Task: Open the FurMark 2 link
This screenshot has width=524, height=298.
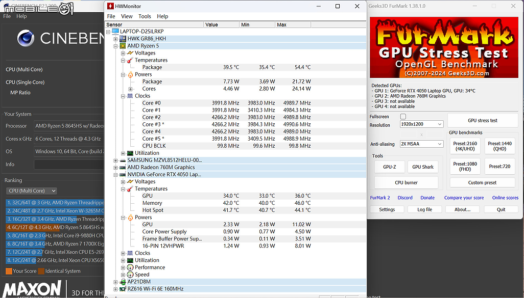Action: pyautogui.click(x=380, y=198)
